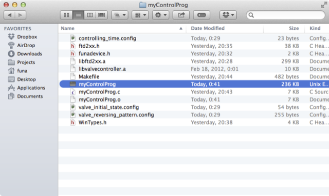This screenshot has width=329, height=196.
Task: Click the C Sourc kind cell
Action: pyautogui.click(x=319, y=92)
